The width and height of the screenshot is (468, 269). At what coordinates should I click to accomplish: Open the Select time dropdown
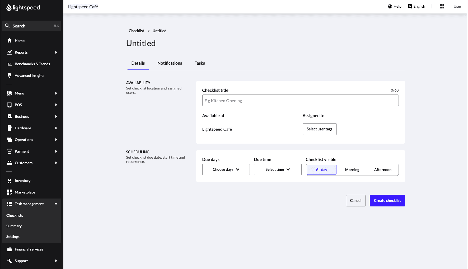point(277,169)
